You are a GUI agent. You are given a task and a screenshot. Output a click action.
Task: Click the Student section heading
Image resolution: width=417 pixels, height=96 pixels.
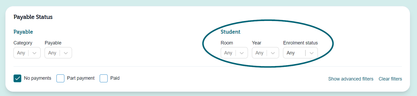click(231, 32)
